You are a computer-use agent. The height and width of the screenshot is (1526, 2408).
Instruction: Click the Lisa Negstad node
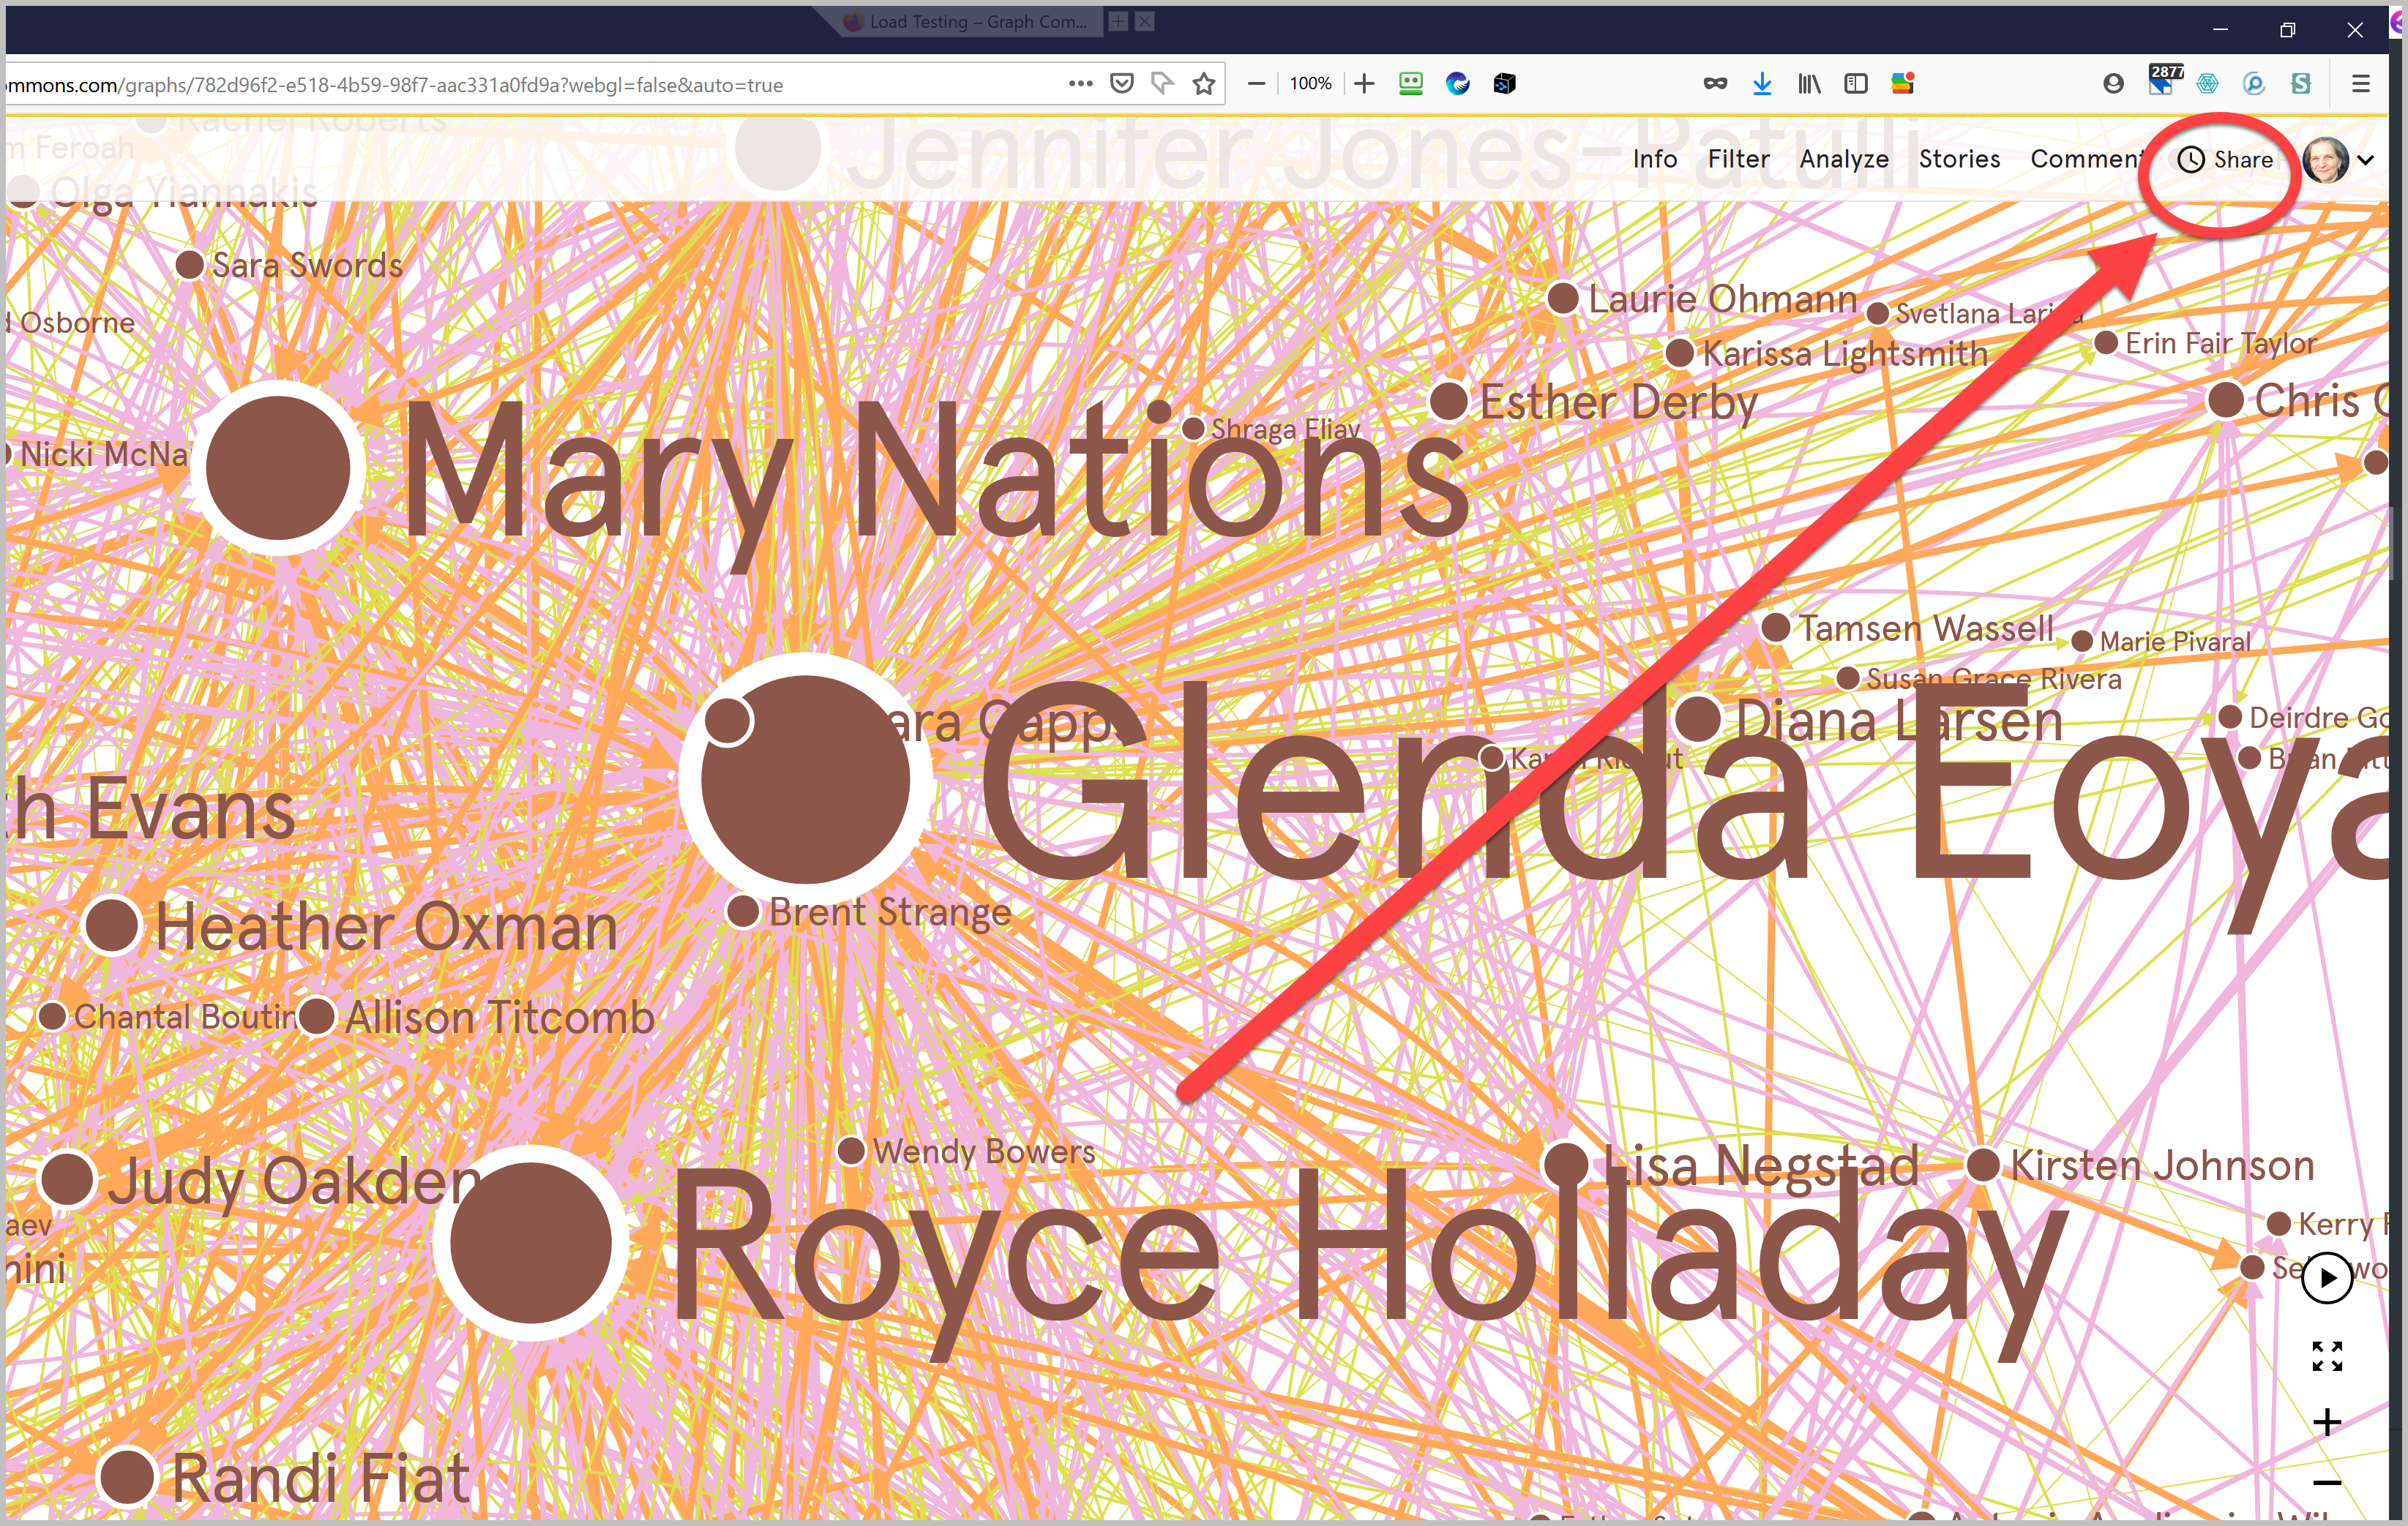[1566, 1165]
